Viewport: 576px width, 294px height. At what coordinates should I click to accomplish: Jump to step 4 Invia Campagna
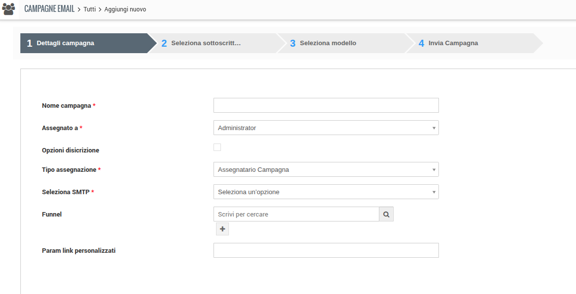453,43
